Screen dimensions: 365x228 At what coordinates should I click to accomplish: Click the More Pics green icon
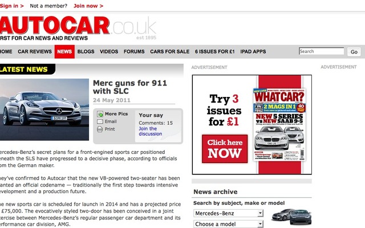tap(100, 114)
